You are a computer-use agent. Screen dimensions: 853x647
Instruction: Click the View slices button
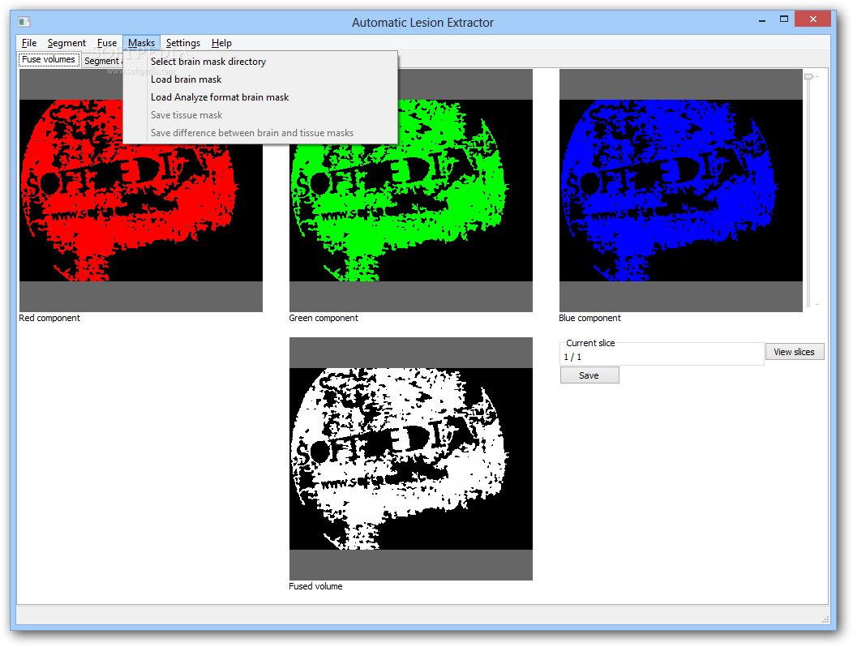pyautogui.click(x=795, y=352)
